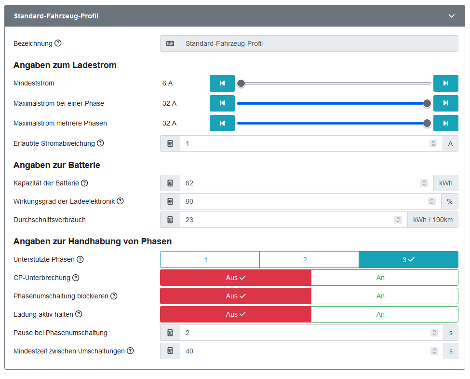Click help icon next to Bezeichnung
This screenshot has width=470, height=379.
pyautogui.click(x=58, y=43)
